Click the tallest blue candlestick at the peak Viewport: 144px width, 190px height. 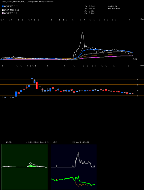(x=32, y=78)
